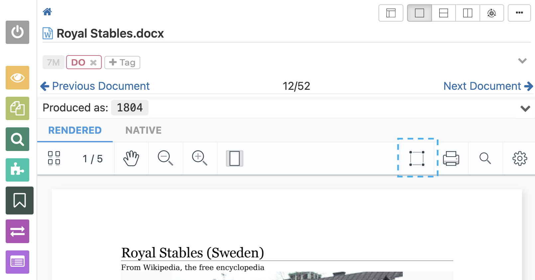
Task: Print the rendered document
Action: tap(451, 158)
